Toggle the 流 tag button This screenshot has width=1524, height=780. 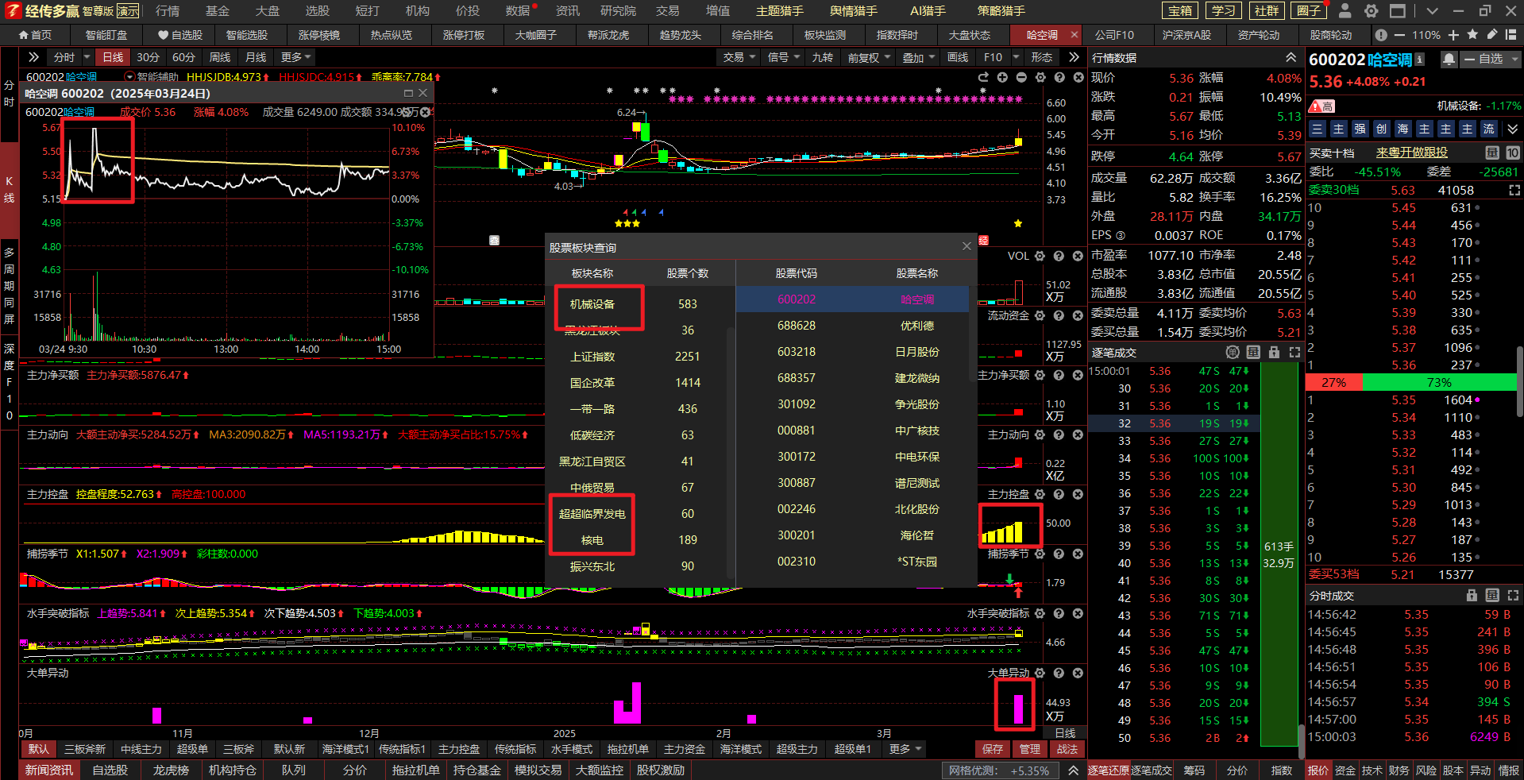point(1488,129)
